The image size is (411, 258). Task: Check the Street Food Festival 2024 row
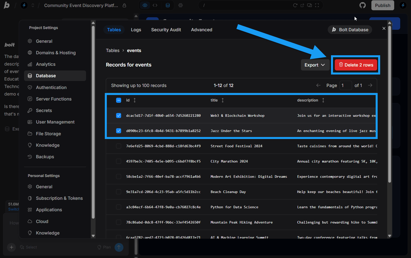coord(118,146)
